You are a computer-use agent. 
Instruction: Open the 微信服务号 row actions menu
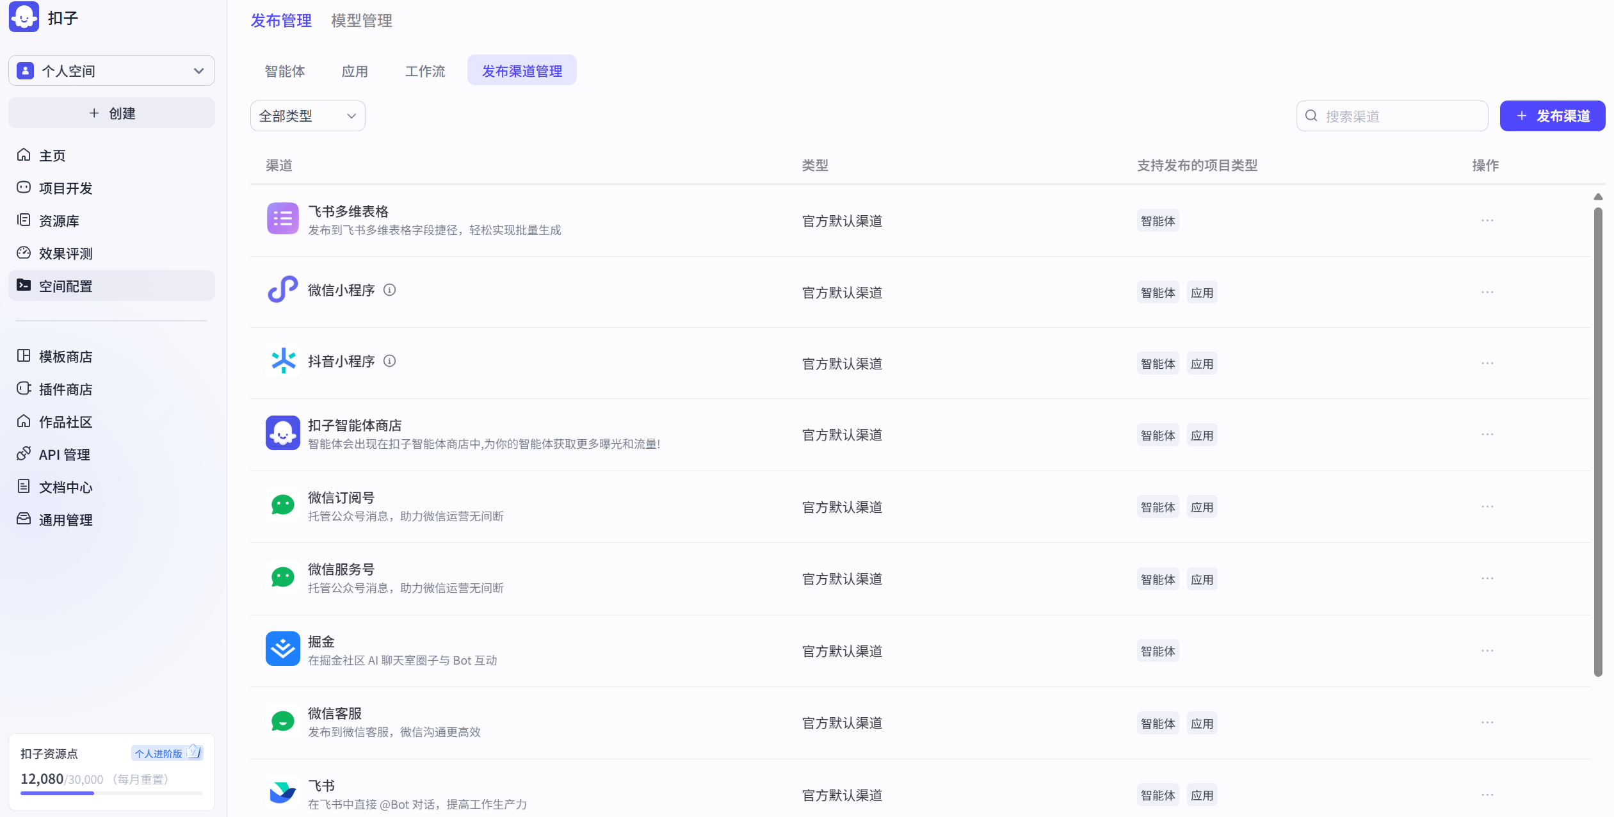click(1487, 578)
